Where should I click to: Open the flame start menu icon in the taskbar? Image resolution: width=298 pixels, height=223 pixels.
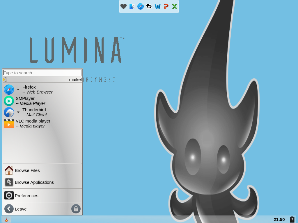6,220
